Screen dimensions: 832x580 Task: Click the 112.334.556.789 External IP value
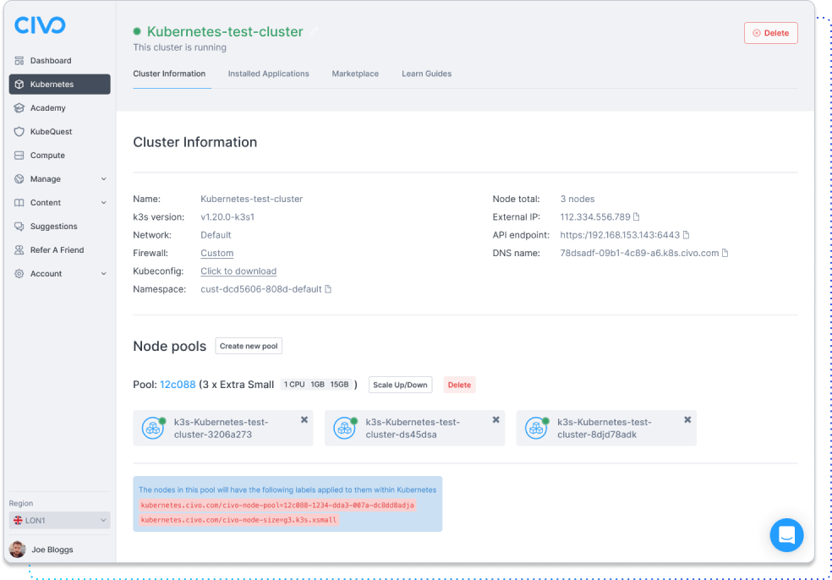click(x=594, y=217)
